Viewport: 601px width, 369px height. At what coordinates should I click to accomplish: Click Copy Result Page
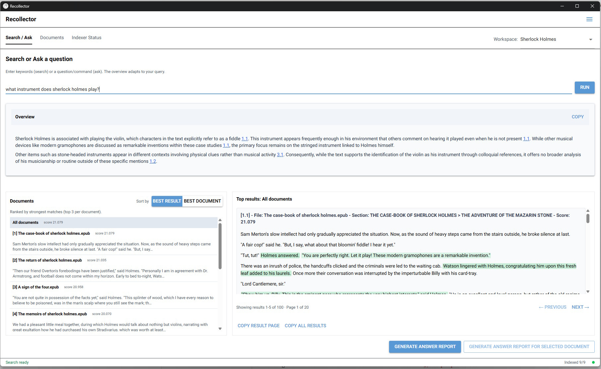coord(258,326)
